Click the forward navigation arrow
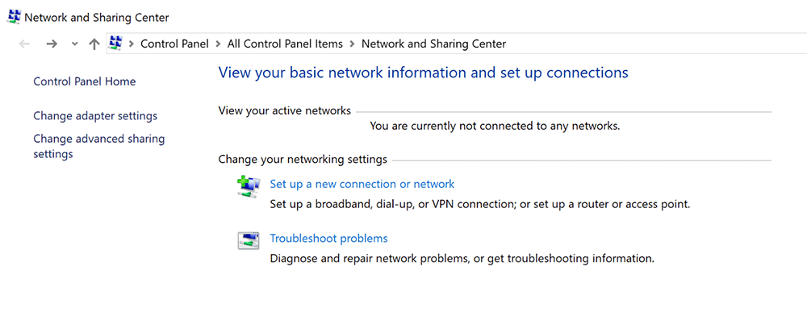The height and width of the screenshot is (333, 807). pos(52,44)
